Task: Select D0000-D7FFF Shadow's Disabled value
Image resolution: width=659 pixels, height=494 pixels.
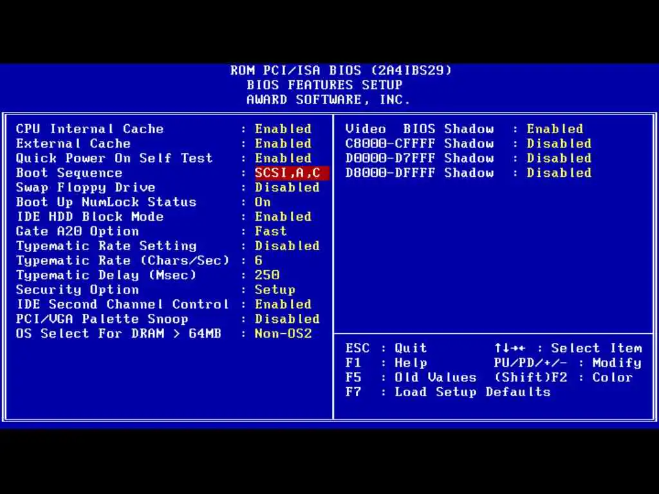Action: coord(559,158)
